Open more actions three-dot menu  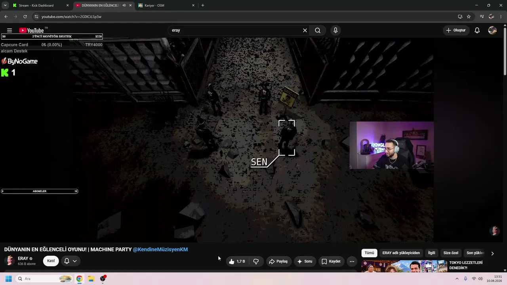352,261
